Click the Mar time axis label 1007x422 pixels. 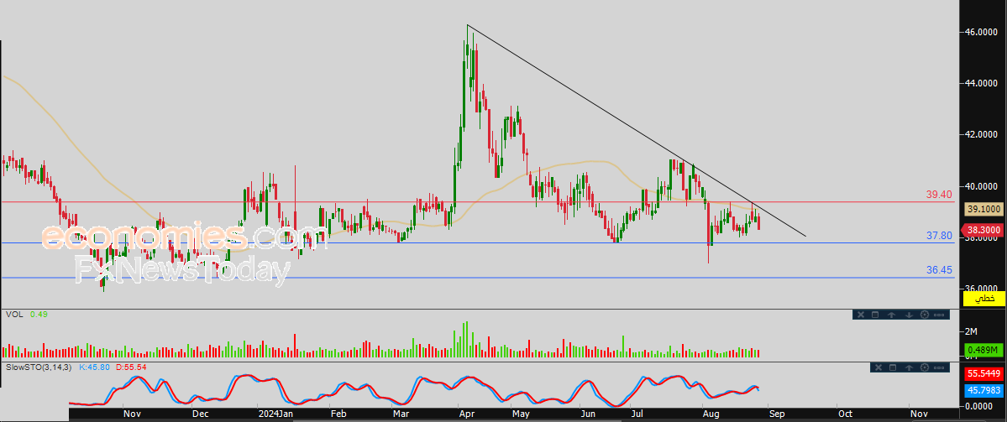401,414
